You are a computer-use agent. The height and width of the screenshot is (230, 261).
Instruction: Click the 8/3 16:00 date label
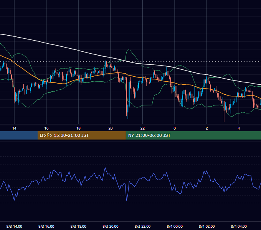point(46,226)
